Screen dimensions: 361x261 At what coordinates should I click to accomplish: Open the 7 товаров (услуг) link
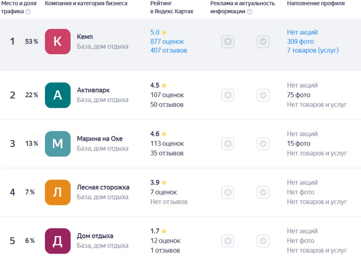313,50
